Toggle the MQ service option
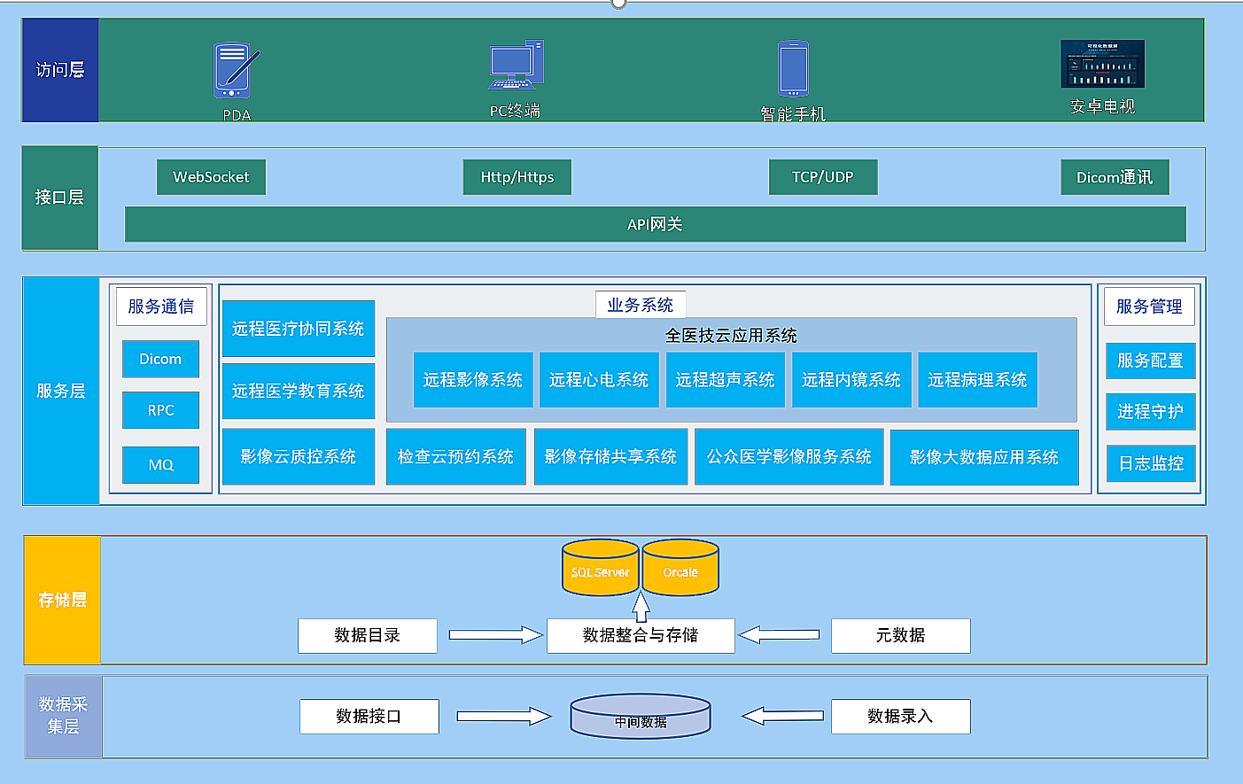 pyautogui.click(x=160, y=465)
